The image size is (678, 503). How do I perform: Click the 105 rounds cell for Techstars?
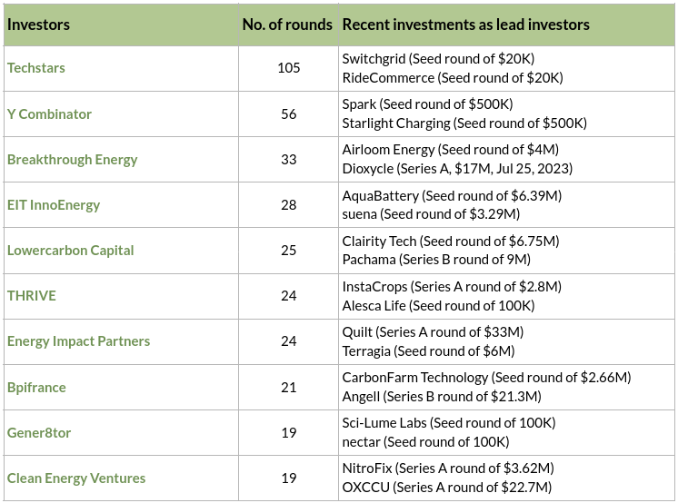click(288, 68)
